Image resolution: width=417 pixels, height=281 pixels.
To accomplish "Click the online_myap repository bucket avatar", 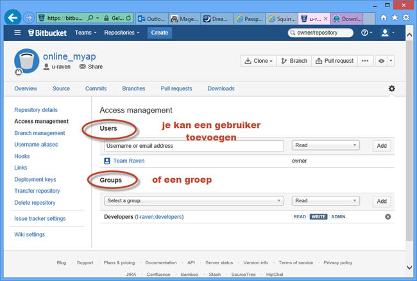I will coord(26,61).
